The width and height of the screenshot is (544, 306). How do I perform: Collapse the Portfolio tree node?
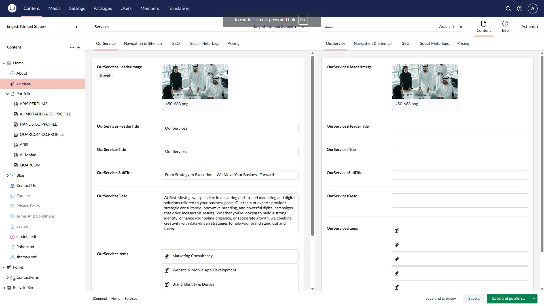[8, 94]
